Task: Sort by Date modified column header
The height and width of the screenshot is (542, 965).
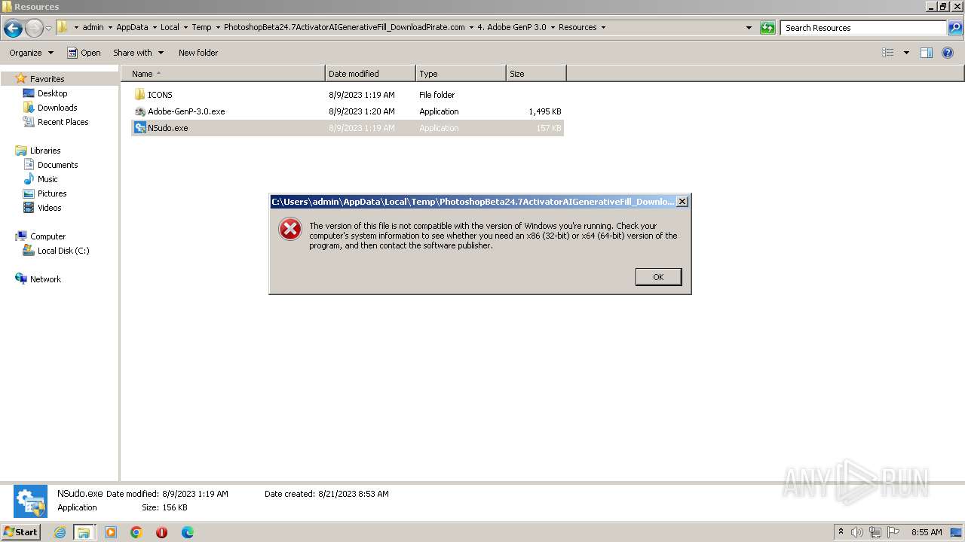Action: coord(370,74)
